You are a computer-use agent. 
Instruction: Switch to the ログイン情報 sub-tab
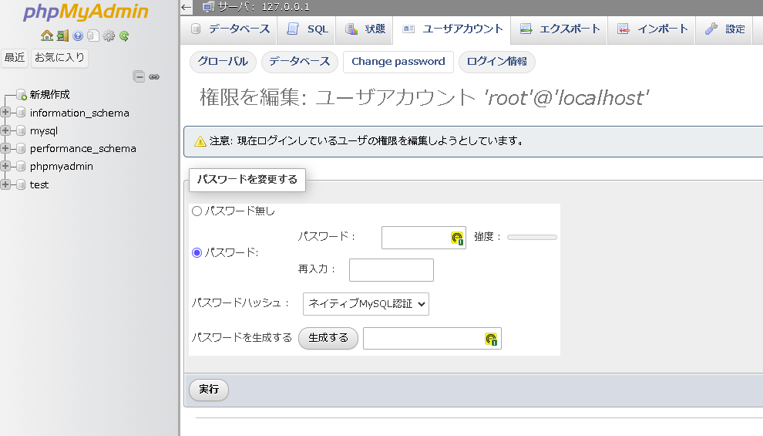coord(497,62)
